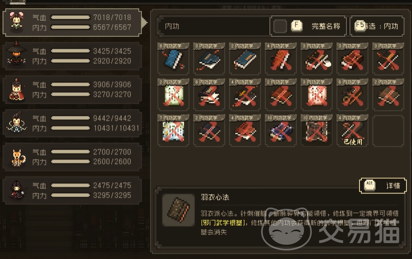This screenshot has width=412, height=259.
Task: Toggle the 完整名称 checkbox
Action: tap(280, 26)
